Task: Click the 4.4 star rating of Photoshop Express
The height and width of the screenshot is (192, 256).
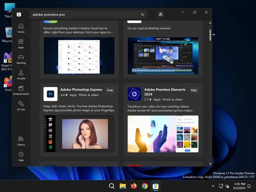Action: pyautogui.click(x=64, y=95)
